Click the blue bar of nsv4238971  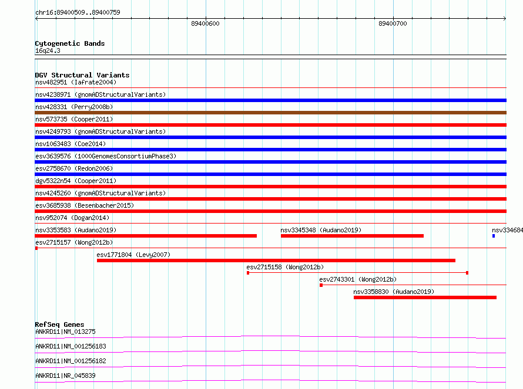click(270, 100)
